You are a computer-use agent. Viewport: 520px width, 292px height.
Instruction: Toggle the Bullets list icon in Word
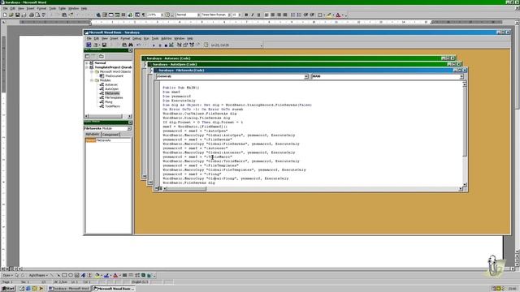(299, 15)
